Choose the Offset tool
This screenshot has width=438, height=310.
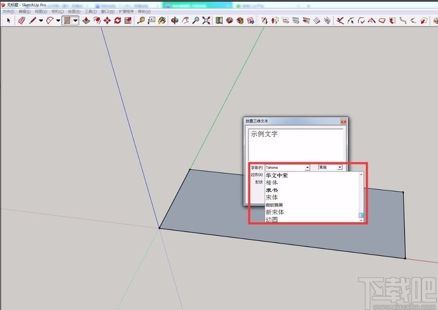point(97,21)
